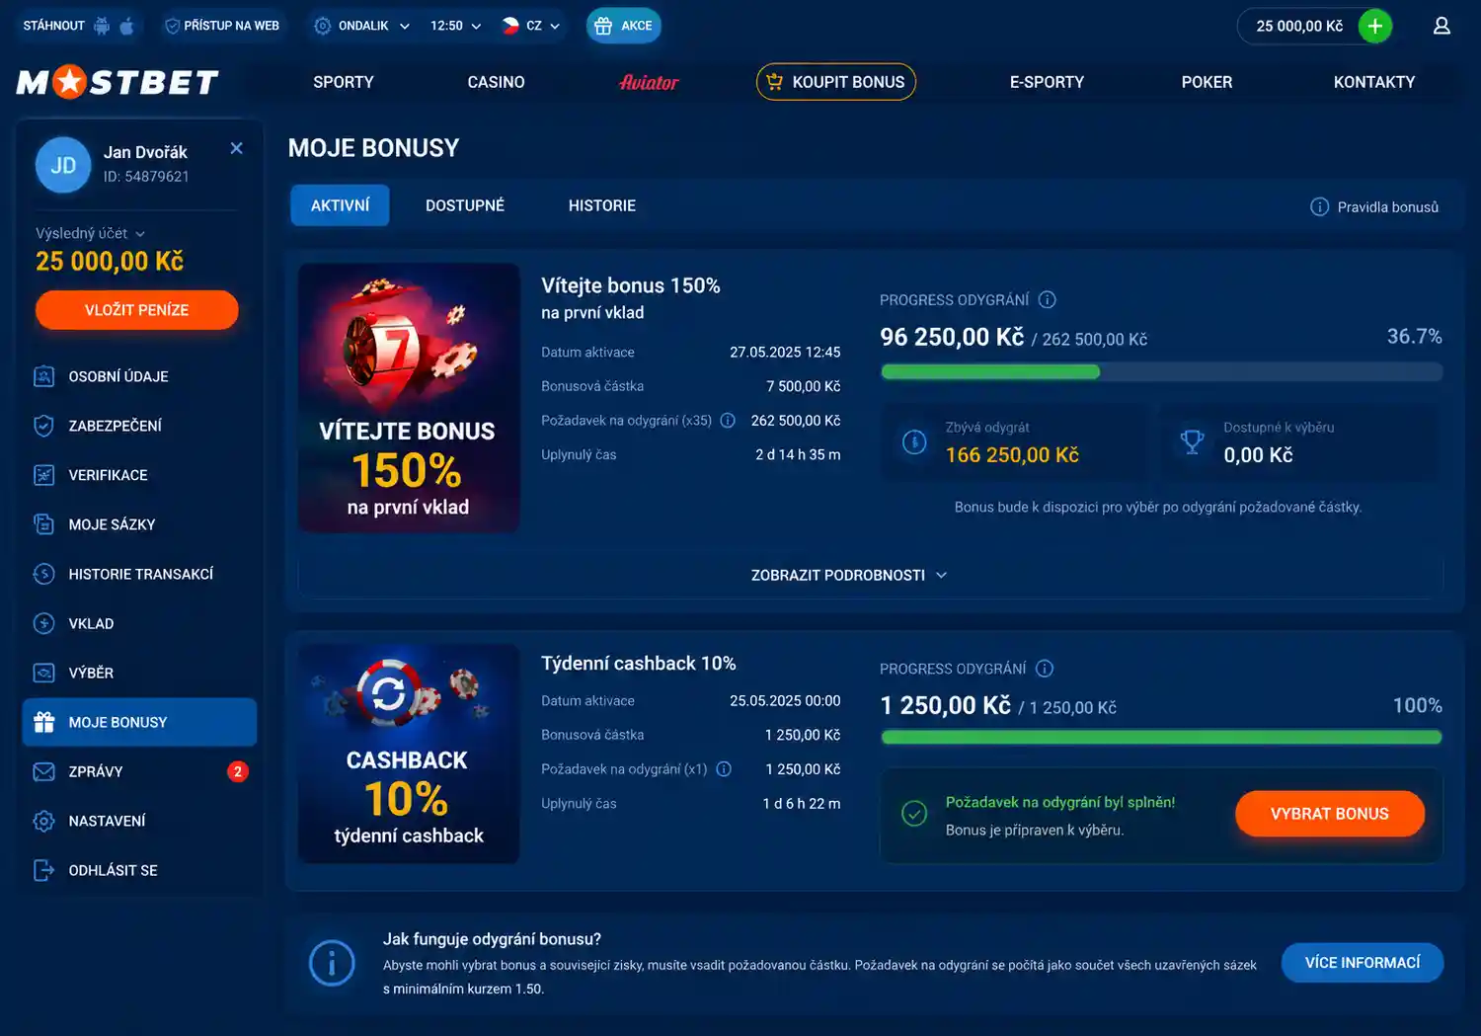
Task: Click the 27.05.2025 12:45 activation date
Action: coord(785,353)
